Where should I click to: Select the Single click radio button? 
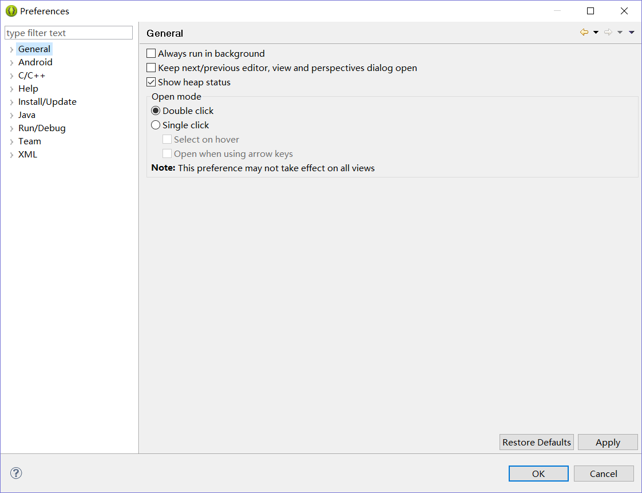coord(155,125)
